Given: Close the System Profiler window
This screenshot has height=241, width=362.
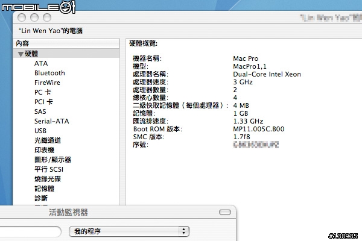Looking at the screenshot, I should coord(22,17).
